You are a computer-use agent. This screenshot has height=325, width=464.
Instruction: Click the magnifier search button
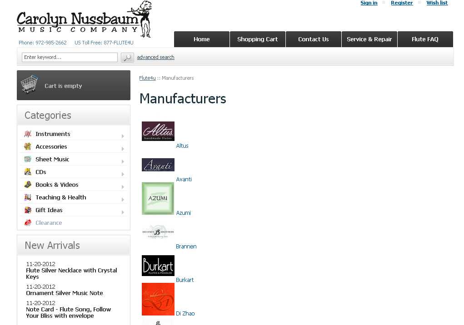127,58
